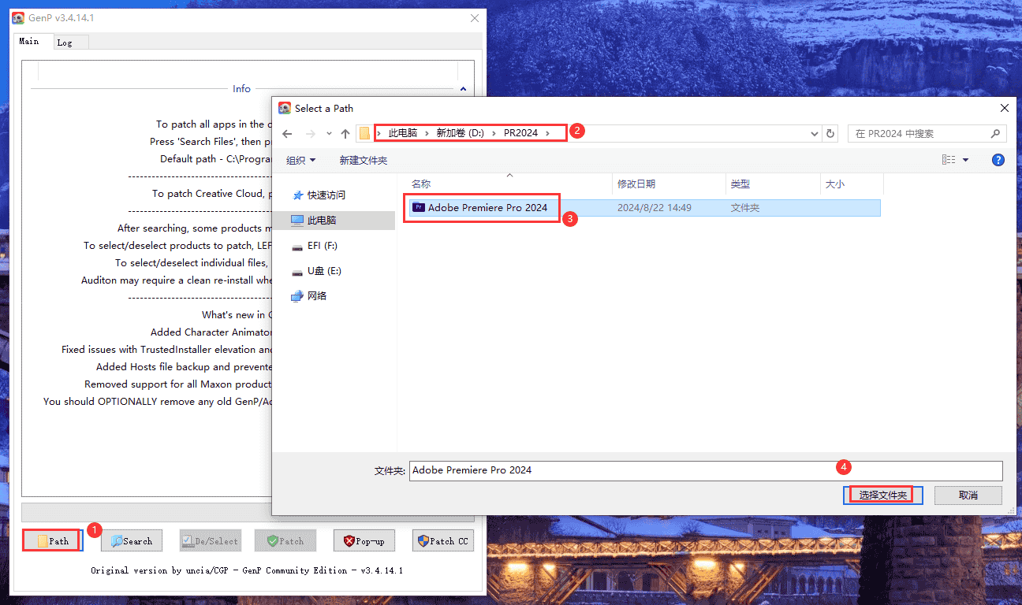Close the Select a Path dialog
The image size is (1022, 605).
click(x=1004, y=108)
